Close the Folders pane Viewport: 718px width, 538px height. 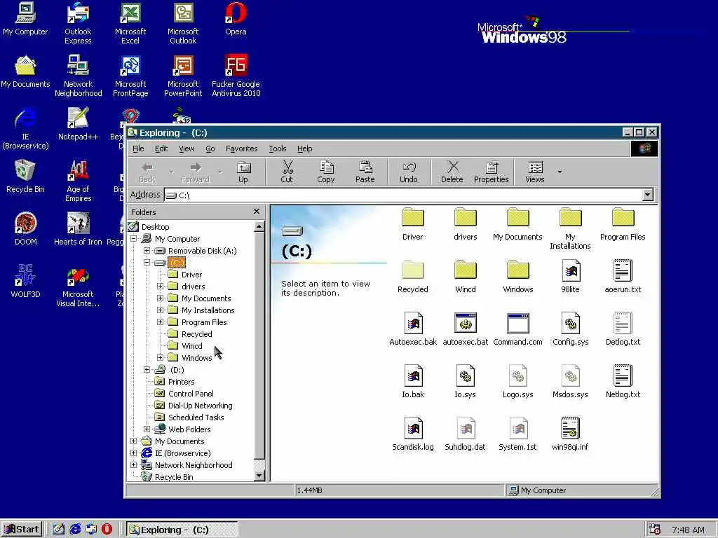257,212
